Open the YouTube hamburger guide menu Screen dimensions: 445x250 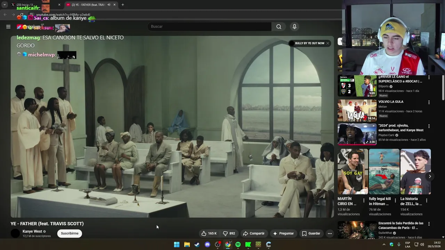tap(8, 26)
